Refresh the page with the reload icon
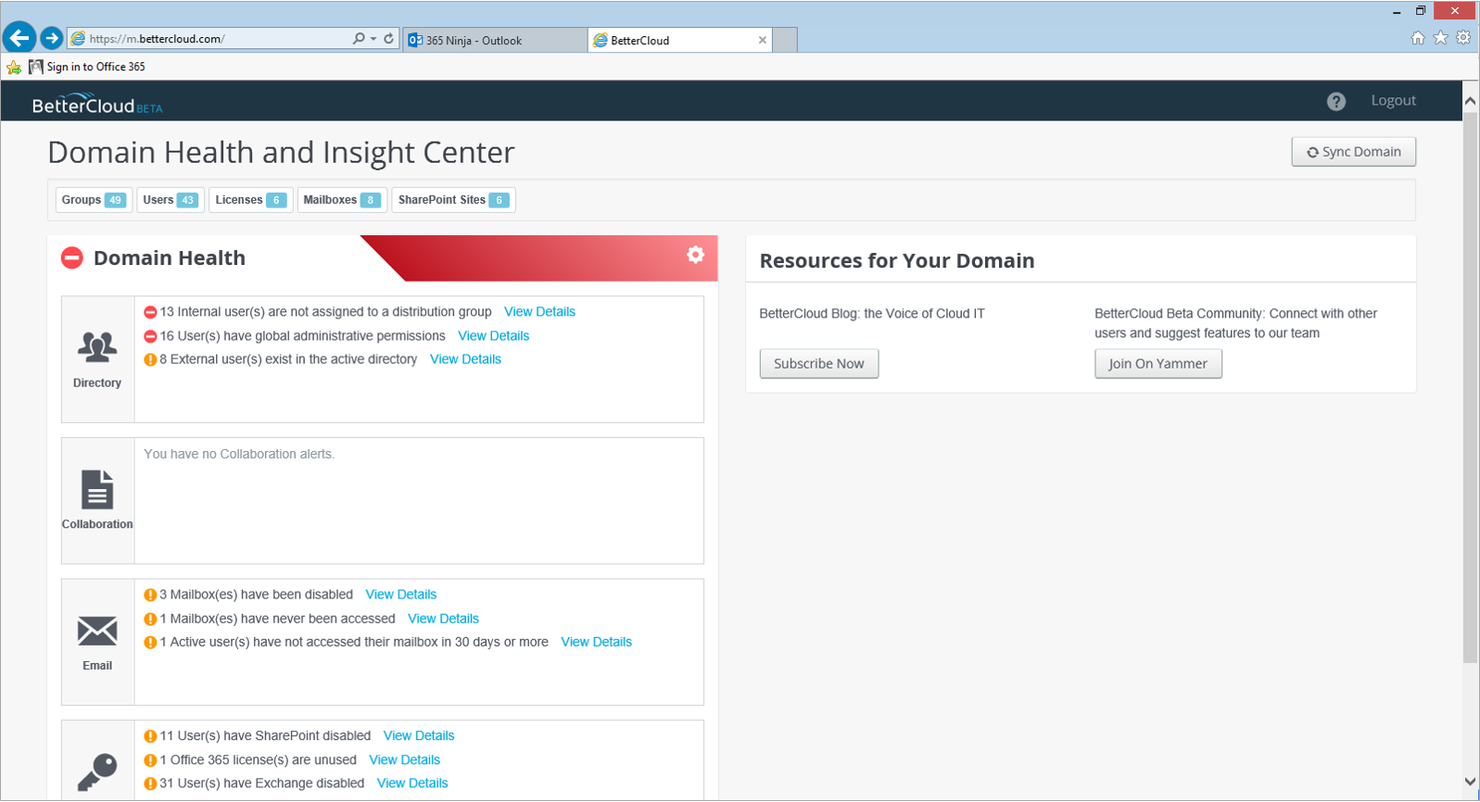 tap(389, 39)
